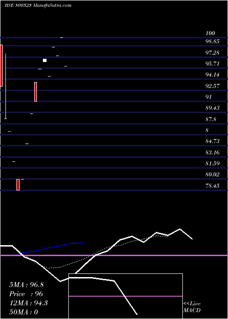Click the 97.28 price label

coord(212,53)
